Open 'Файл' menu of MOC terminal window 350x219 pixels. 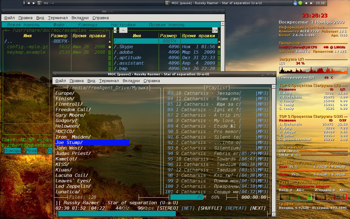(61, 81)
